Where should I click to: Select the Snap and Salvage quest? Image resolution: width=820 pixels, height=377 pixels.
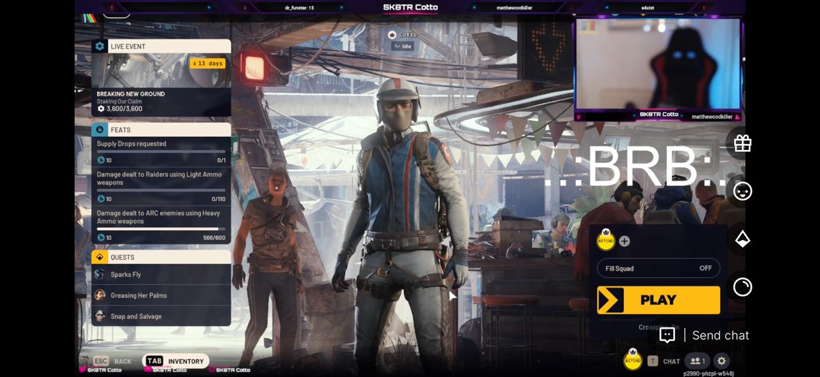point(161,316)
